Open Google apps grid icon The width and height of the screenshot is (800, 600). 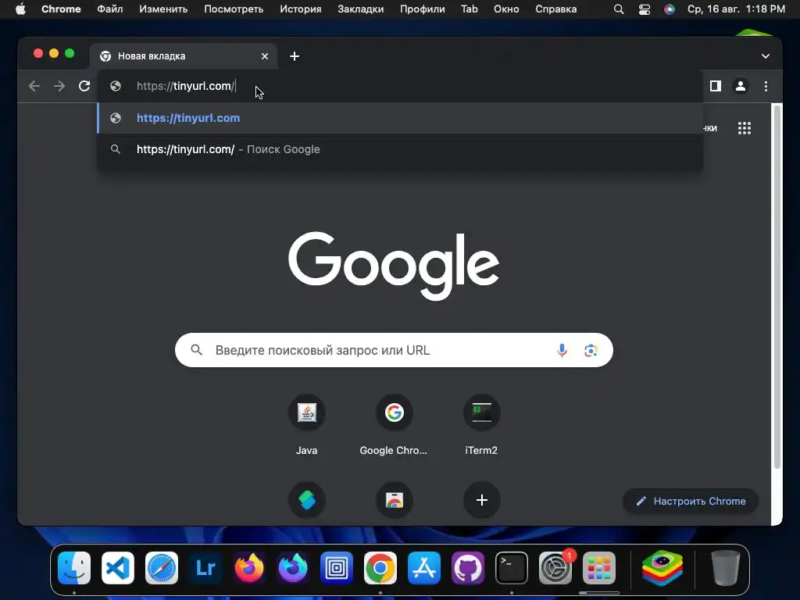745,128
